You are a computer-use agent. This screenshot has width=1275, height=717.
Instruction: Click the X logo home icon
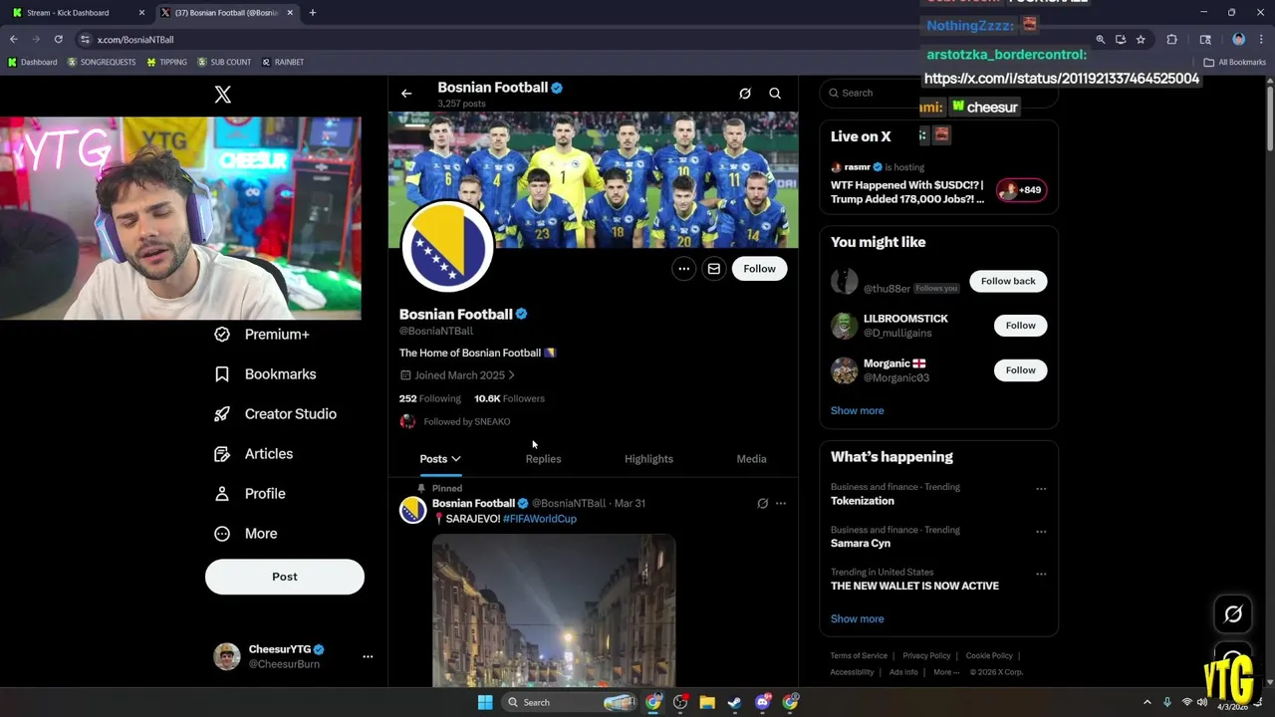click(x=223, y=95)
